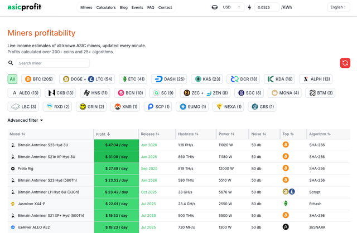Sort table by Profit column
This screenshot has width=357, height=233.
(x=103, y=134)
